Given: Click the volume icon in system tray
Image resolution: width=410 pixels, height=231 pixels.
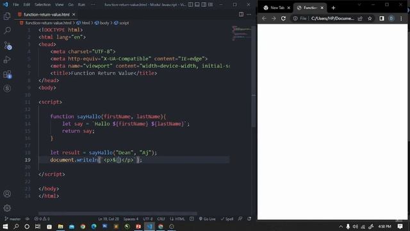Looking at the screenshot, I should point(355,227).
